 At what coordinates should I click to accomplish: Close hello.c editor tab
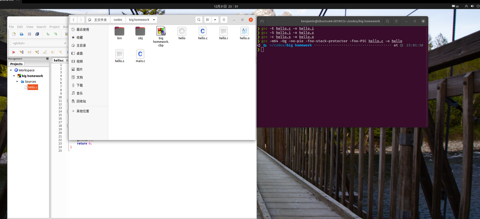tap(66, 60)
